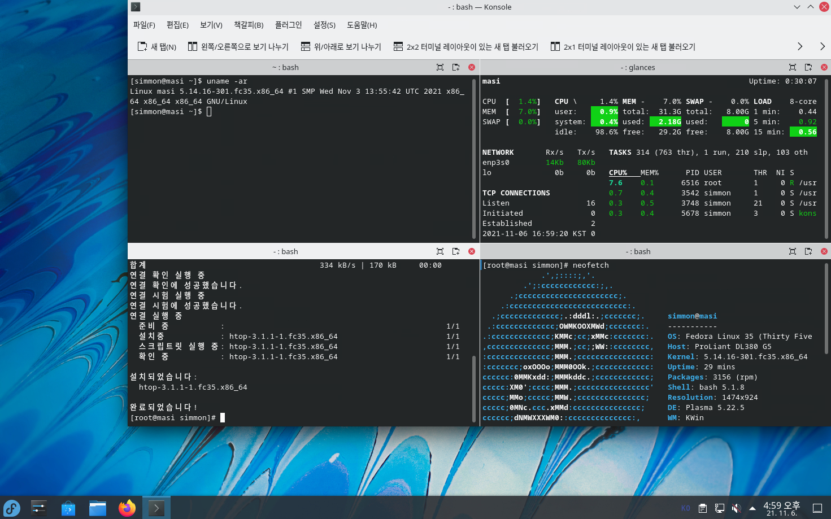Screen dimensions: 831x519
Task: Launch Firefox from the taskbar
Action: (x=127, y=508)
